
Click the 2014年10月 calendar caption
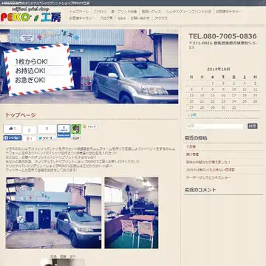pos(219,69)
